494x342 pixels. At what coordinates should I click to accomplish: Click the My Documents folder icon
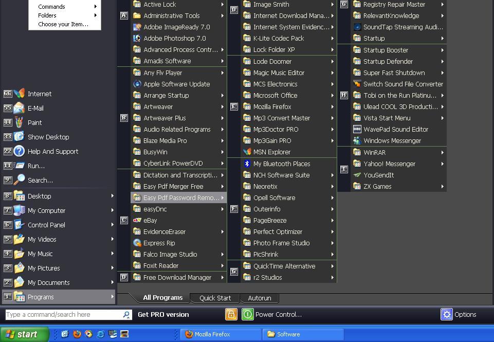click(x=19, y=282)
